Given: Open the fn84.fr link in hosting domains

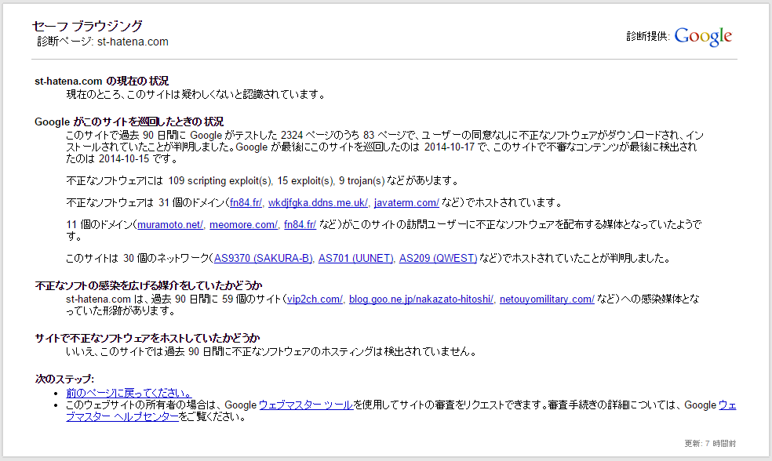Looking at the screenshot, I should [x=246, y=203].
